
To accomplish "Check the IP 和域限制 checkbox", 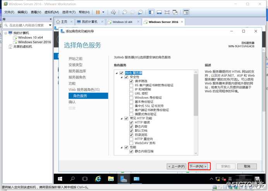I will click(131, 89).
